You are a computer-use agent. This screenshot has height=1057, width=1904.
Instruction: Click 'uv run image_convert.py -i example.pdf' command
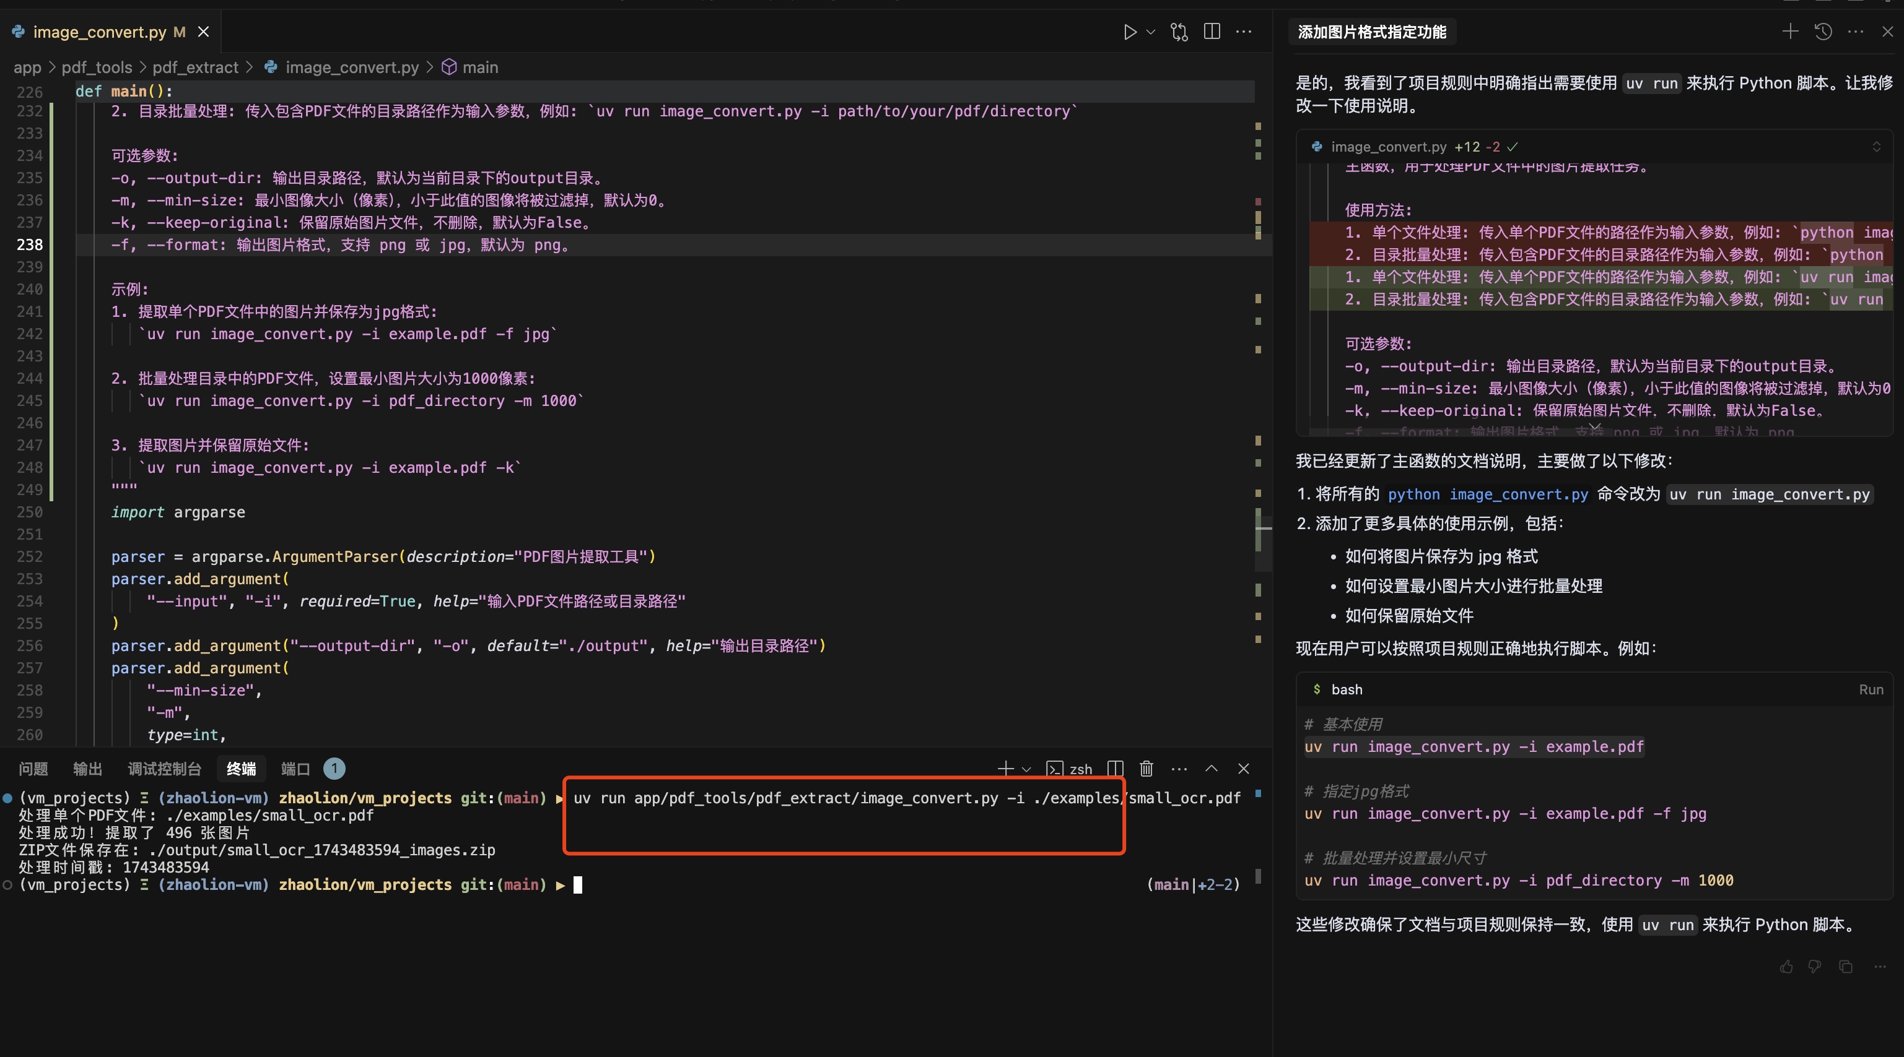[1474, 747]
